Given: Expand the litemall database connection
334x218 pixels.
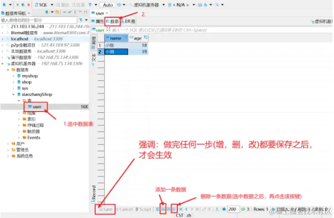Looking at the screenshot, I should pos(2,33).
